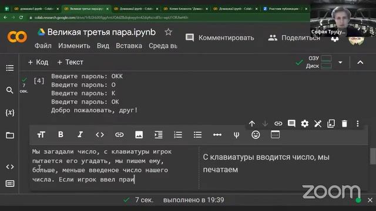Open cell editor settings gear
This screenshot has width=376, height=211.
click(304, 124)
